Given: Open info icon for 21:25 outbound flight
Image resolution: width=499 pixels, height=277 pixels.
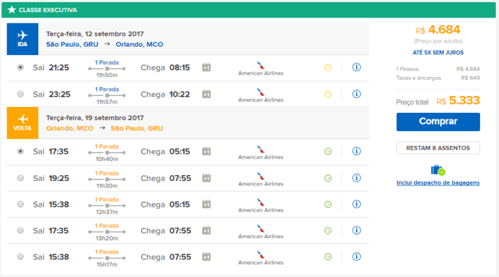Looking at the screenshot, I should (356, 67).
